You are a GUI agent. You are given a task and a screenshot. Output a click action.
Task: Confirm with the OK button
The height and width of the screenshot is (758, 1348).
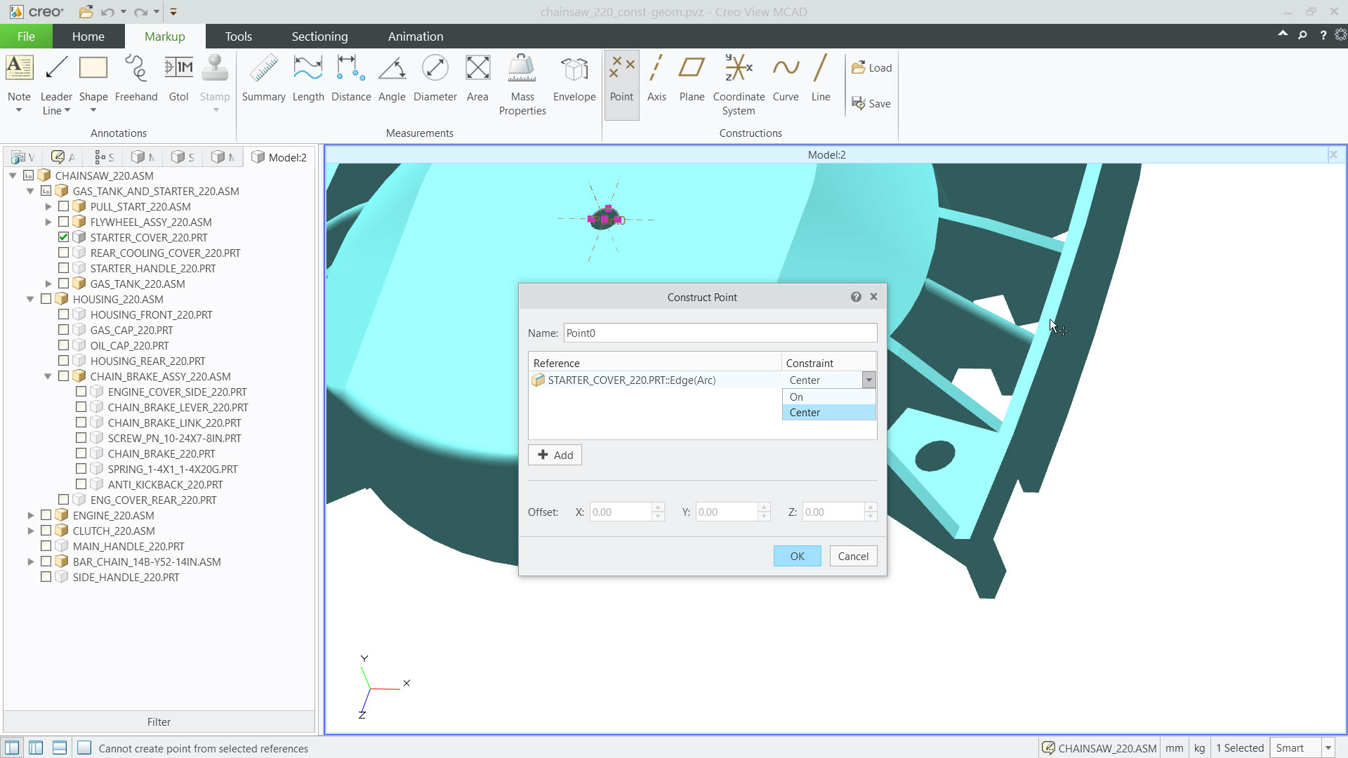click(797, 556)
